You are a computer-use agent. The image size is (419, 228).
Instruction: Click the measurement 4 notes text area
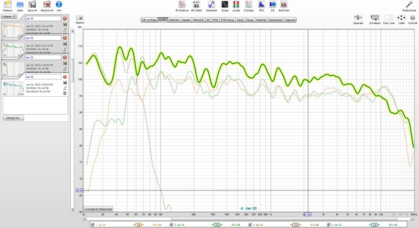tap(35, 105)
